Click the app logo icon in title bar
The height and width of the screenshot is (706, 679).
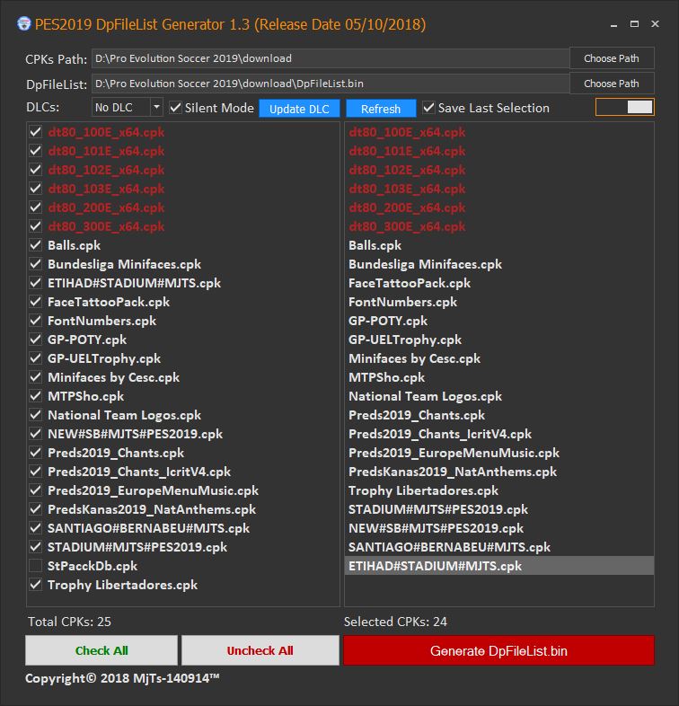tap(23, 24)
